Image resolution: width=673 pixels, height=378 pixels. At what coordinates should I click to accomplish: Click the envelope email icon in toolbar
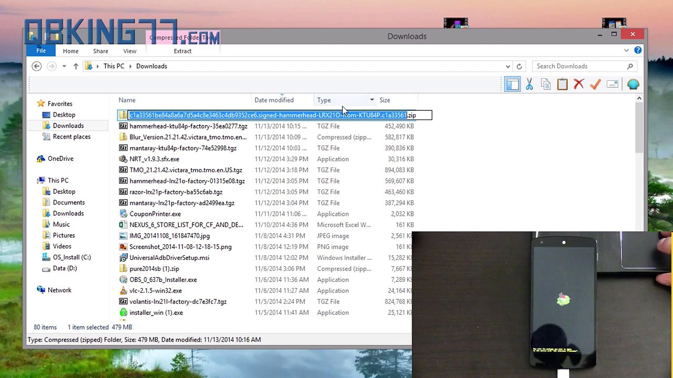[x=613, y=85]
